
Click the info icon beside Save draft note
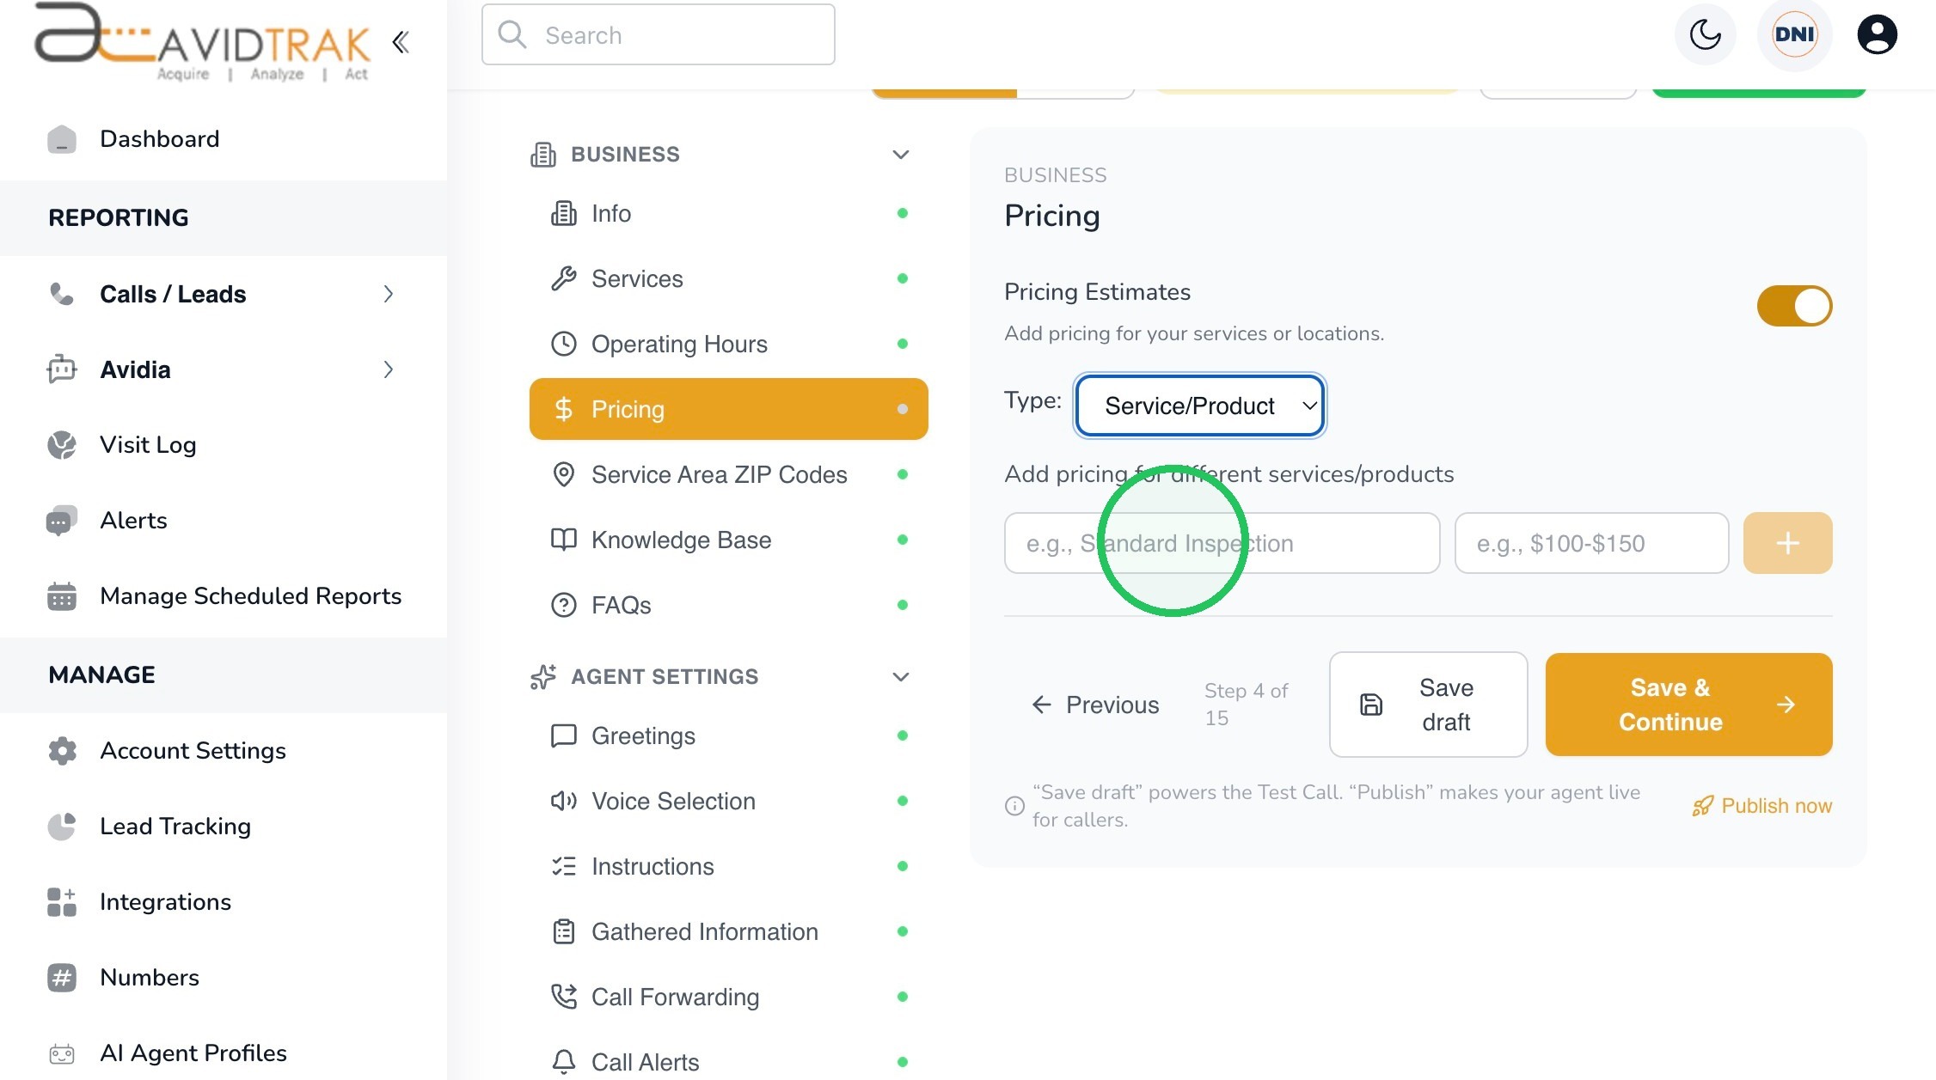tap(1014, 806)
